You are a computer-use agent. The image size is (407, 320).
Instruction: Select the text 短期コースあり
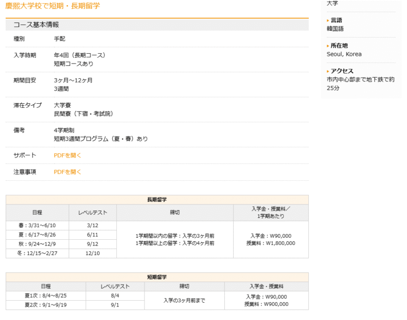point(74,64)
